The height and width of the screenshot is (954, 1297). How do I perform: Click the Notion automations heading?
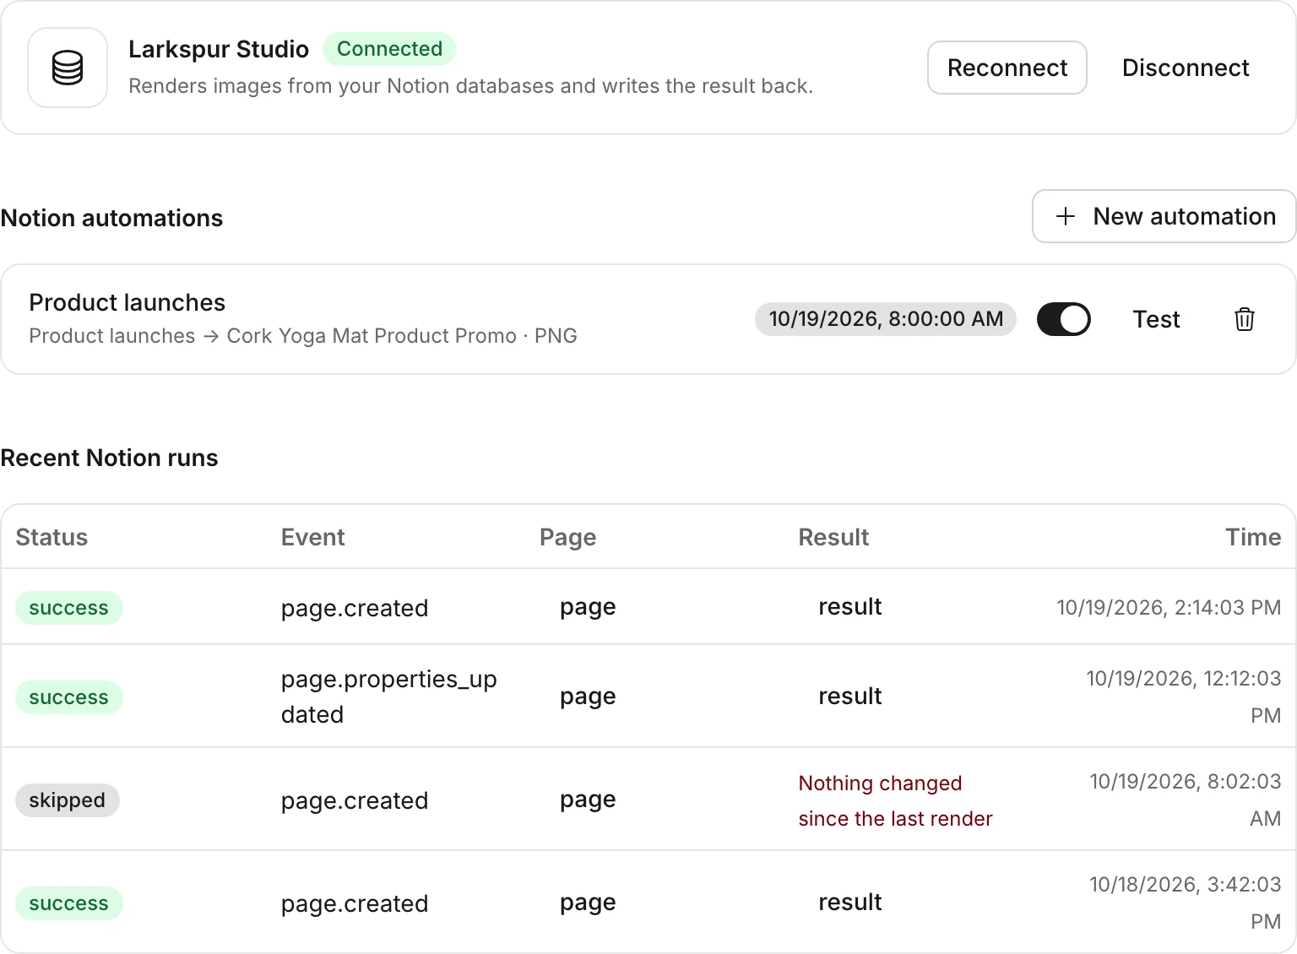tap(112, 218)
